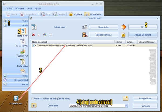162x112 pixels.
Task: Click the add folder icon near Adauga Dosar
Action: 126,98
